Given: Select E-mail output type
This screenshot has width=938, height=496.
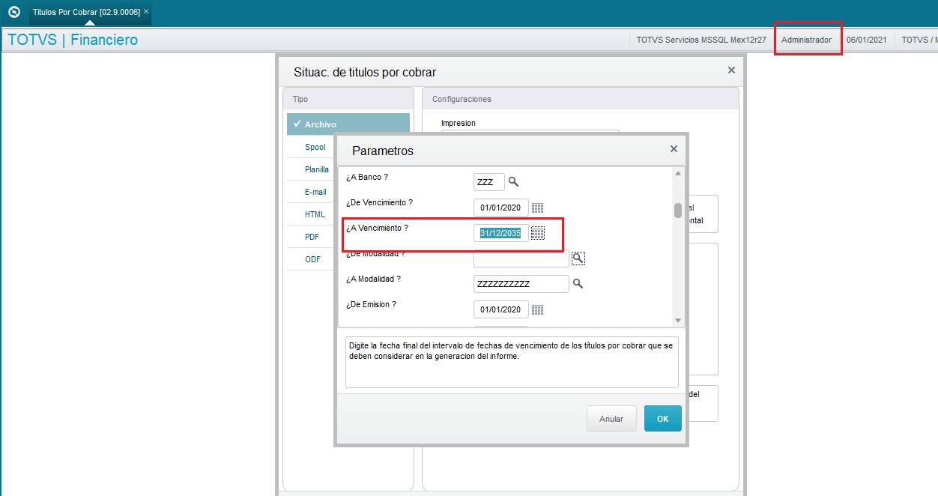Looking at the screenshot, I should point(315,192).
